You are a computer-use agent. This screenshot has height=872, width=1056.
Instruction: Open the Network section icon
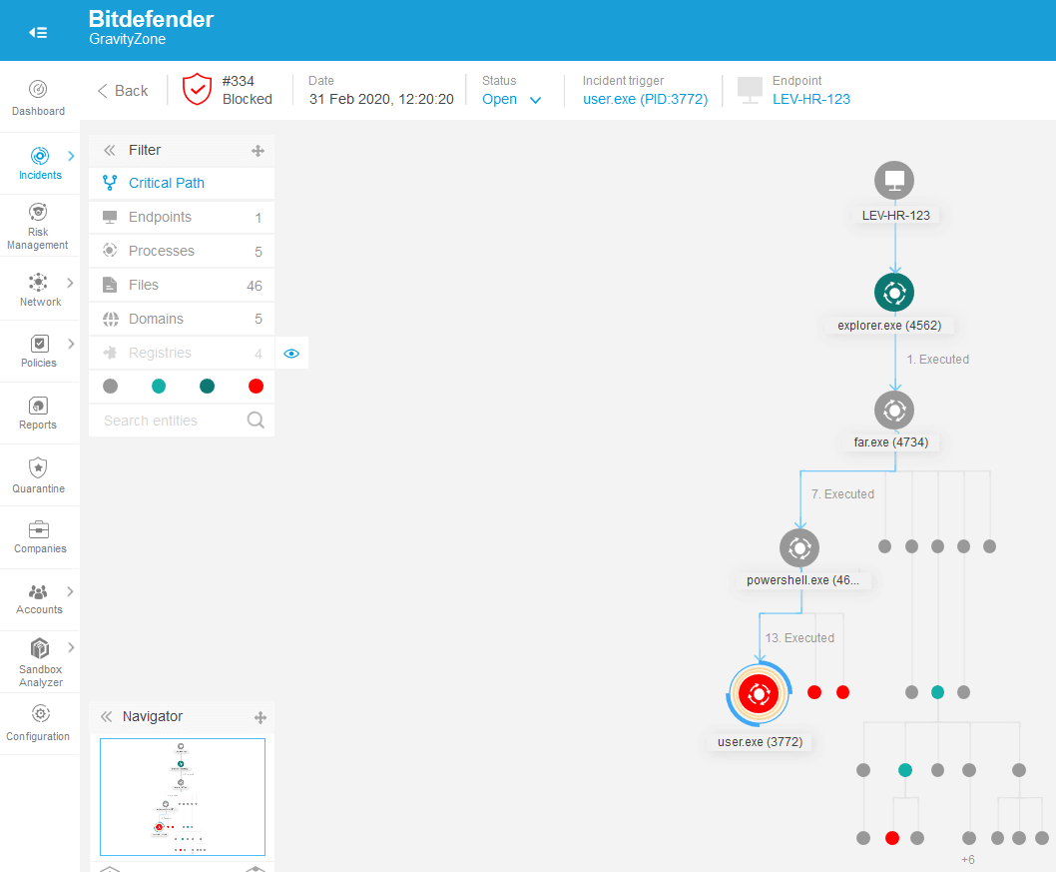click(x=38, y=282)
